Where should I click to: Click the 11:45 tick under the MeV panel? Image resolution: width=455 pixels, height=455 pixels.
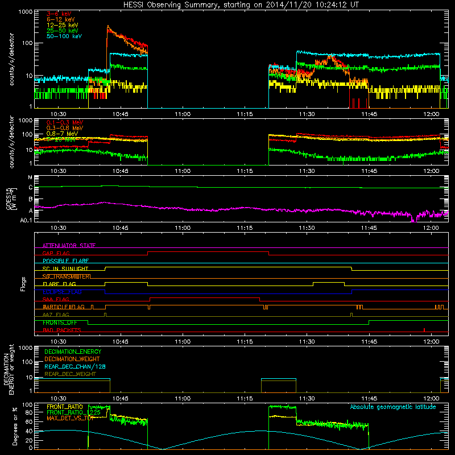pyautogui.click(x=369, y=171)
